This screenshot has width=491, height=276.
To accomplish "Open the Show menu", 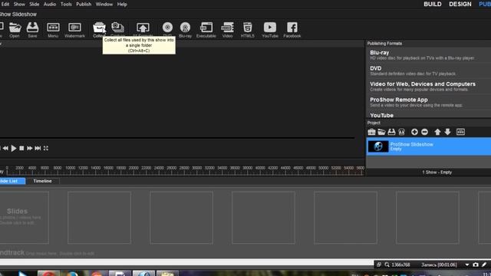I will coord(19,5).
